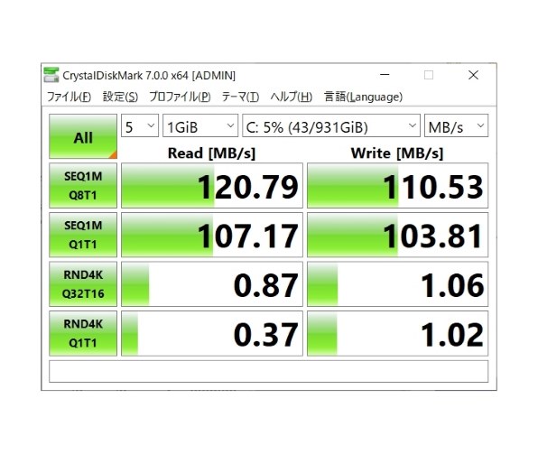
Task: Run all benchmarks with the All button
Action: pyautogui.click(x=83, y=136)
